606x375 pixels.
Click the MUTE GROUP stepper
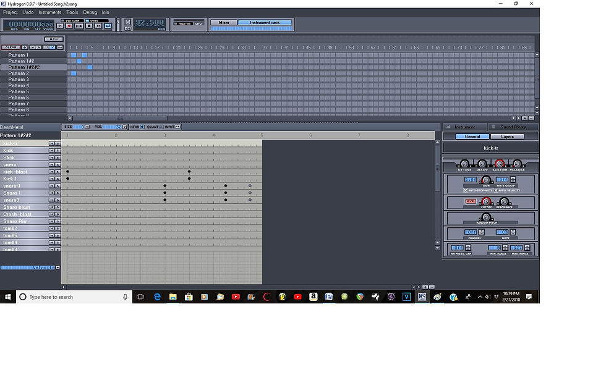point(513,180)
